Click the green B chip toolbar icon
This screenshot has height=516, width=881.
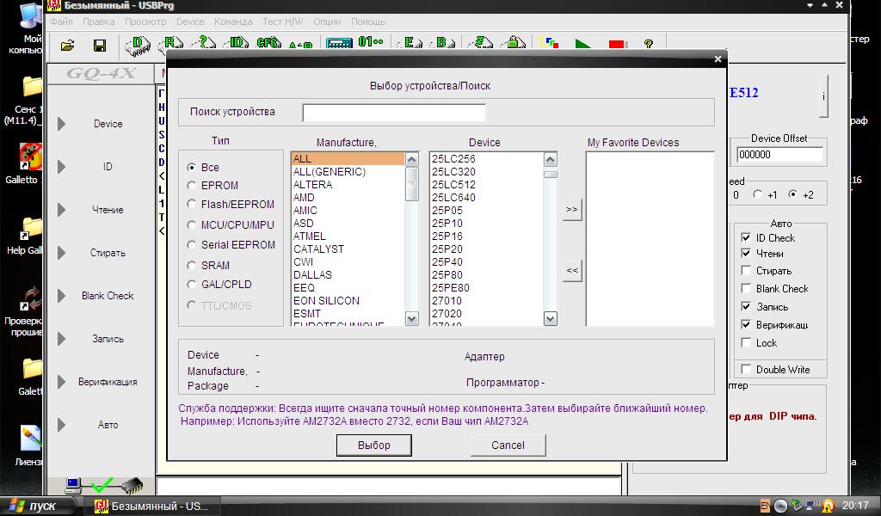(x=442, y=43)
